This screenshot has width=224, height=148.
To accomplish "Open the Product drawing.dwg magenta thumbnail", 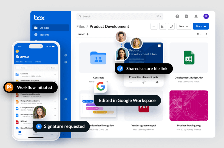I will pyautogui.click(x=189, y=106).
